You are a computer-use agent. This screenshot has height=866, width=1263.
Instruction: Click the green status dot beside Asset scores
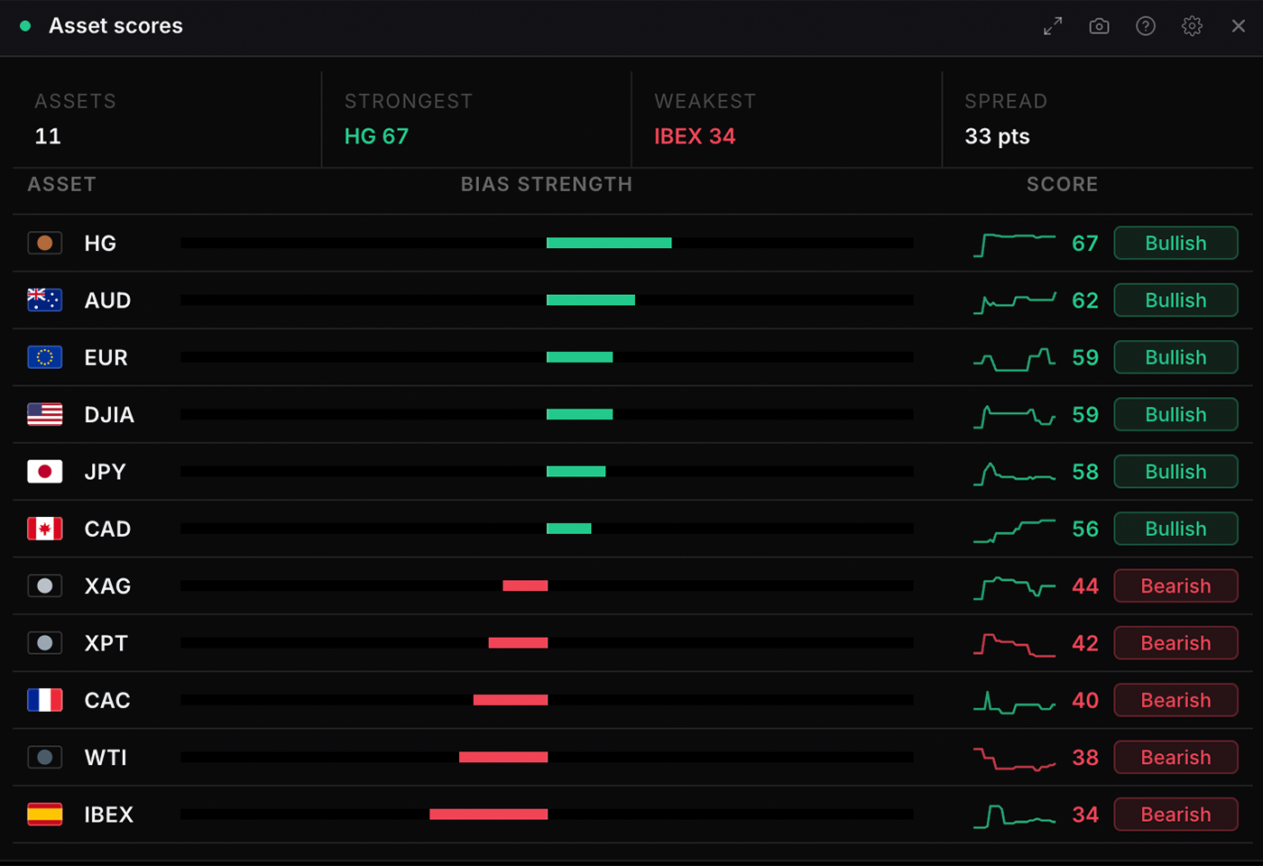click(25, 26)
